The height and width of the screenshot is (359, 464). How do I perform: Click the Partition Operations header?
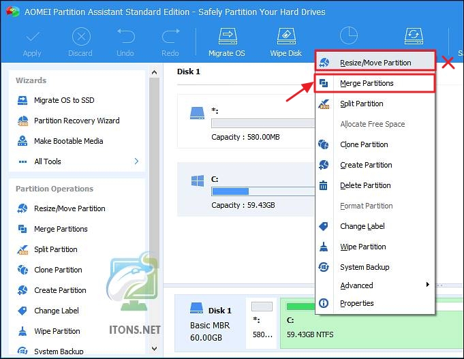pos(55,189)
